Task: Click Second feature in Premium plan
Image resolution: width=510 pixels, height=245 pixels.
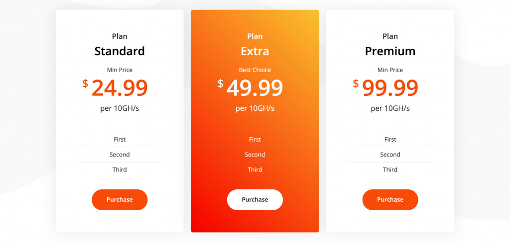Action: [390, 155]
